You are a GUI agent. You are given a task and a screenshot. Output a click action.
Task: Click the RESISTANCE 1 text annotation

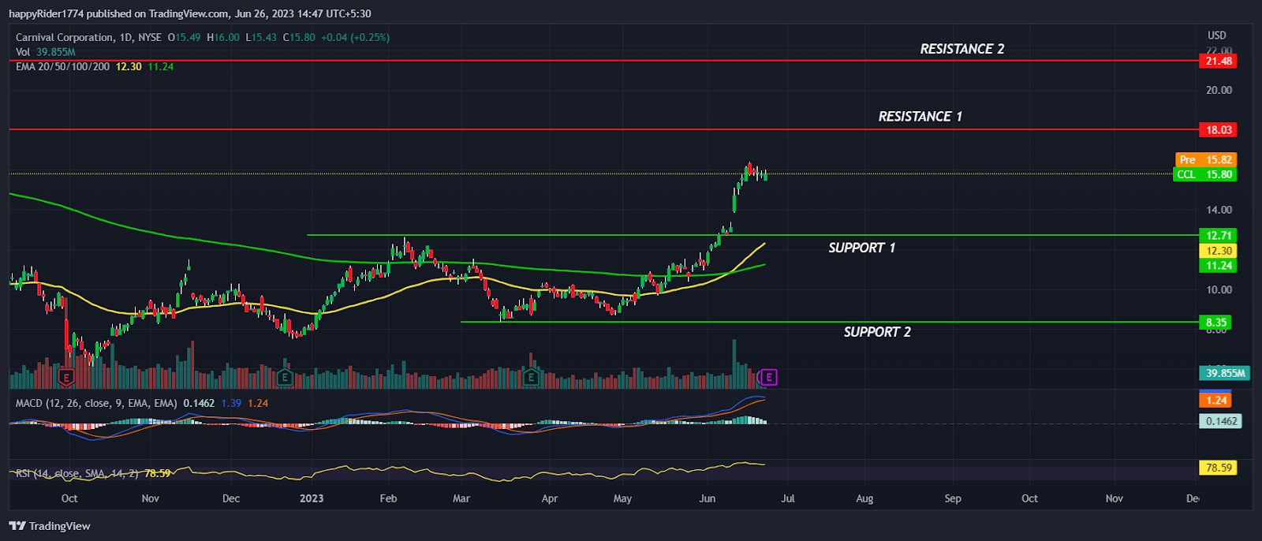pos(920,117)
